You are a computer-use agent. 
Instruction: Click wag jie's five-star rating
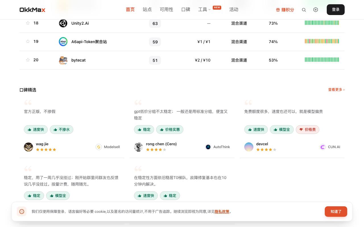46,150
